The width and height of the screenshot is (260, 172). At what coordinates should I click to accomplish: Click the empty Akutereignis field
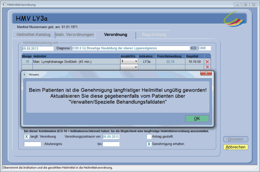tap(32, 144)
